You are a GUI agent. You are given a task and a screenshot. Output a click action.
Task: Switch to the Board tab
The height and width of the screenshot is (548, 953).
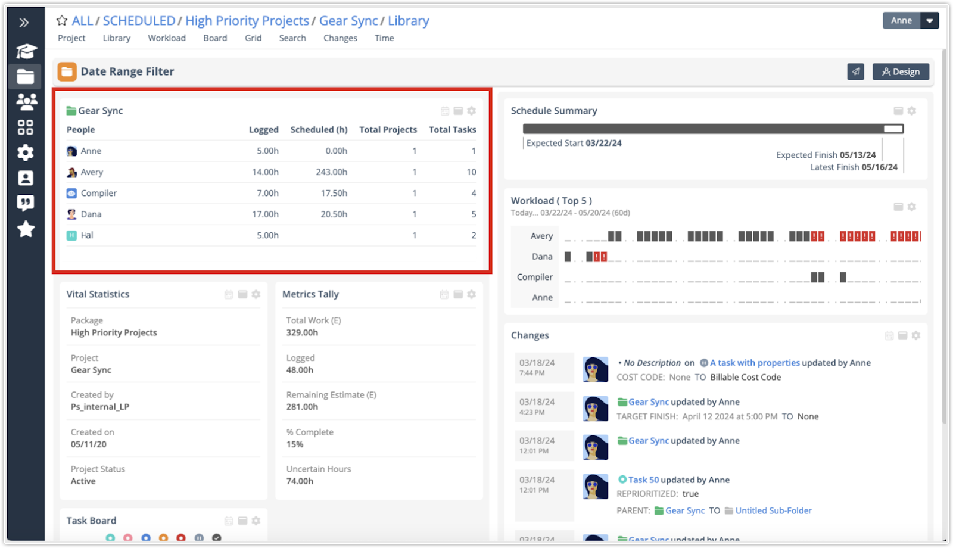[x=215, y=38]
